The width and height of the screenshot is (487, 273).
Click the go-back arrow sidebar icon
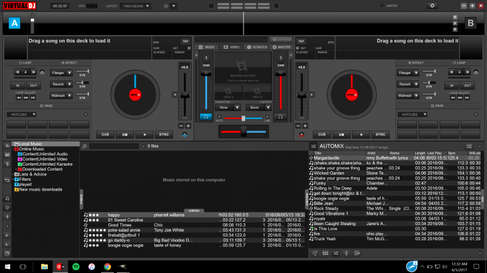(x=7, y=180)
